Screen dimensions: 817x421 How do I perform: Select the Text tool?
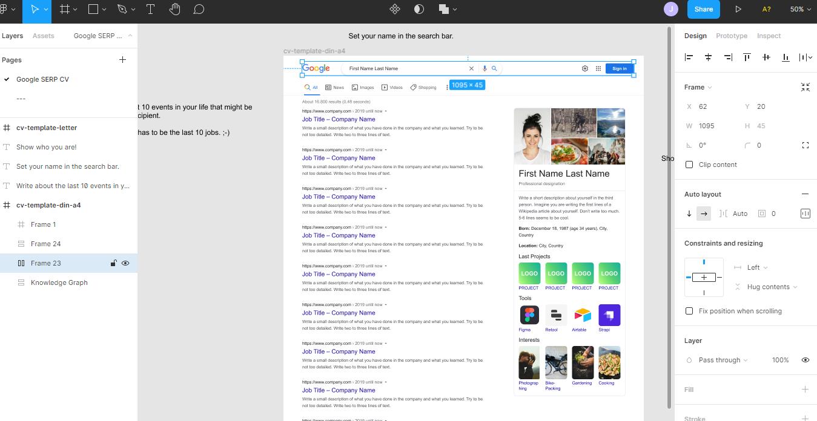[x=150, y=9]
